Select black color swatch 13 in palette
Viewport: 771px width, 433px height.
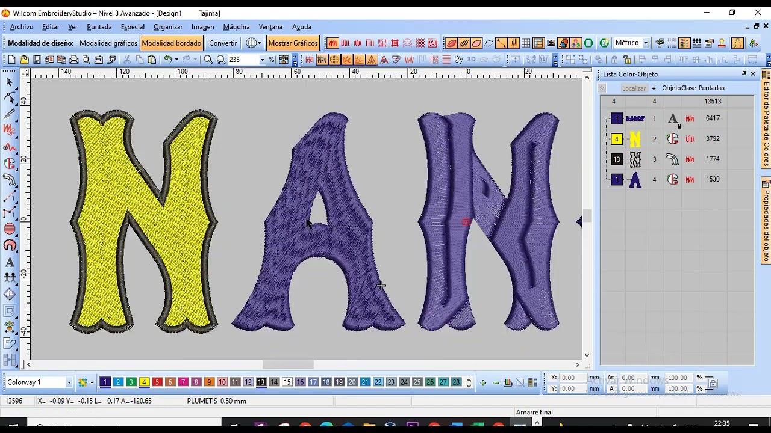(x=261, y=382)
